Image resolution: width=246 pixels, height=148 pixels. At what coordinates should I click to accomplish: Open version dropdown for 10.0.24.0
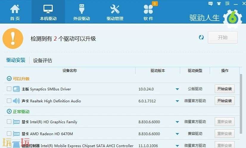tap(177, 89)
